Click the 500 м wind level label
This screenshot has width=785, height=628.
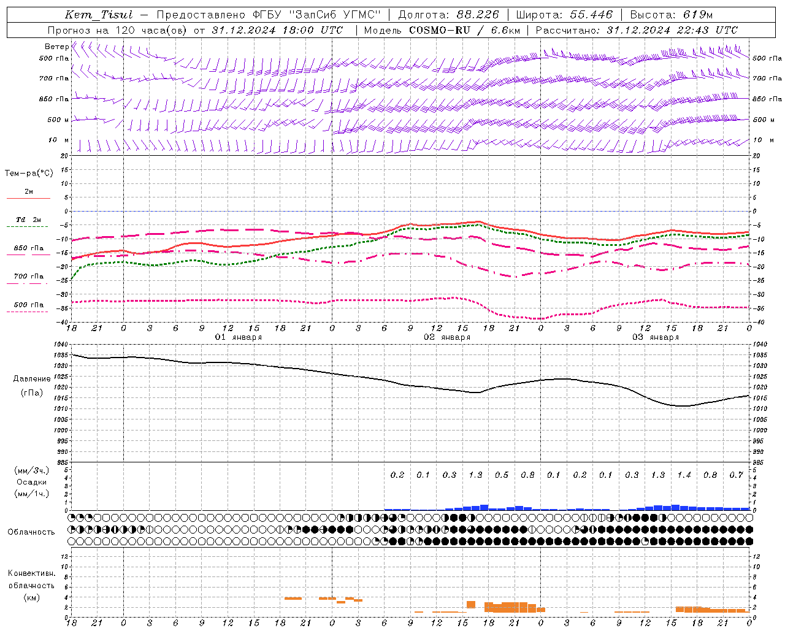click(x=59, y=120)
